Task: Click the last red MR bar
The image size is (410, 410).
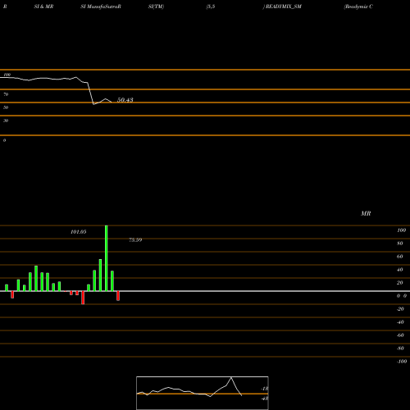Action: [x=118, y=296]
